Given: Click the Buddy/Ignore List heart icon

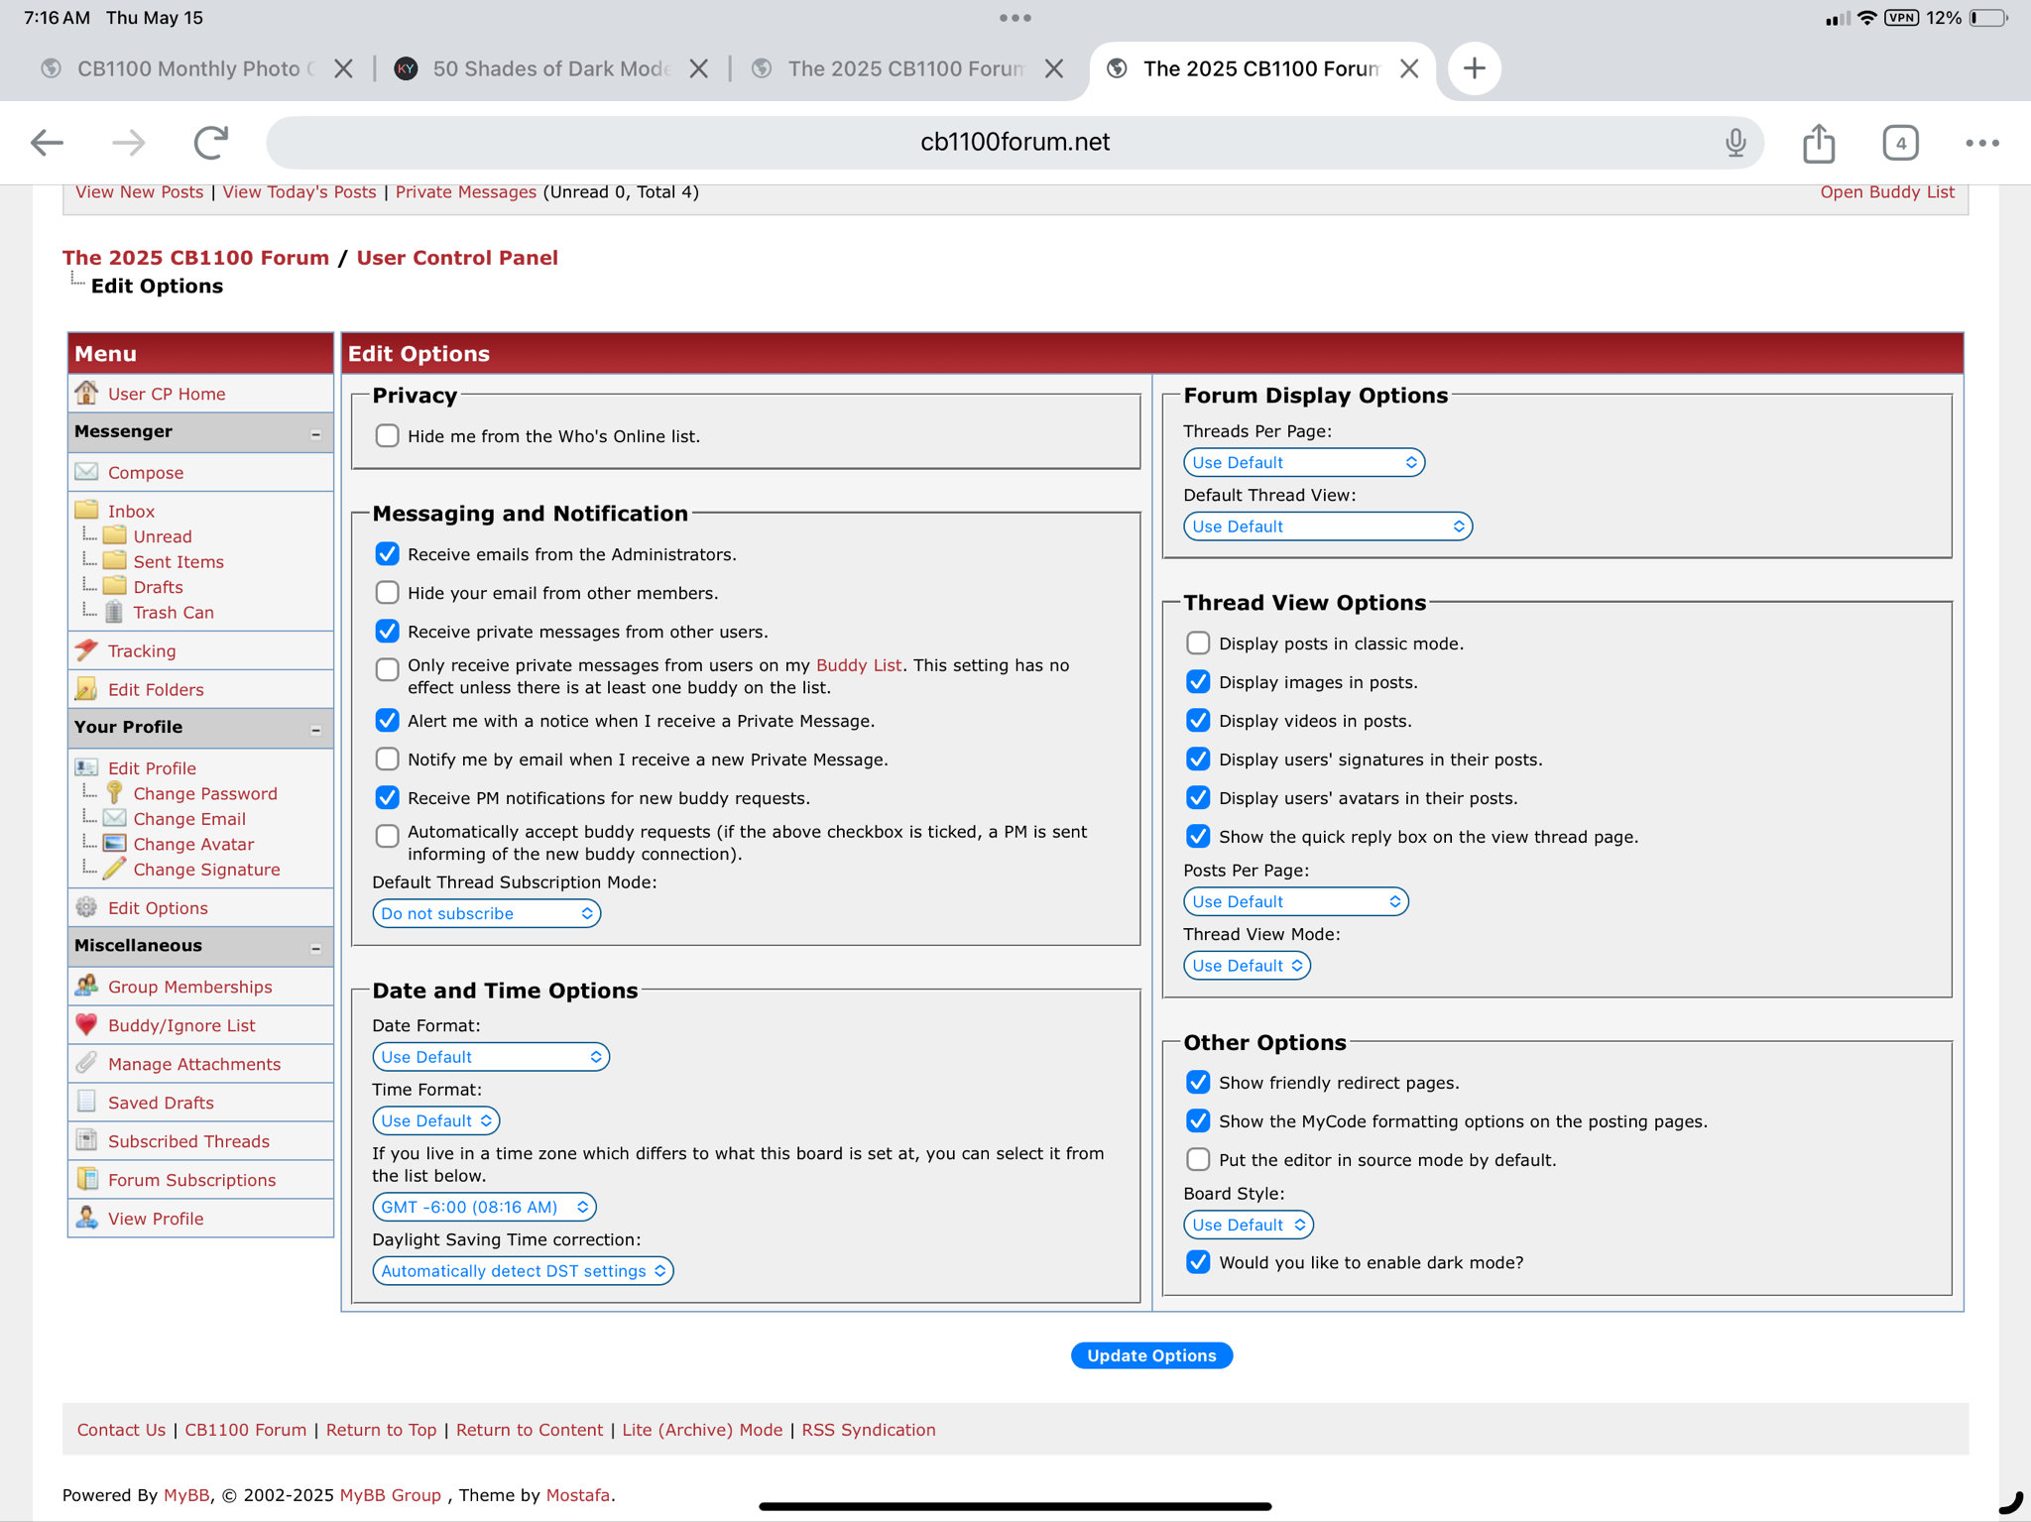Looking at the screenshot, I should (86, 1024).
